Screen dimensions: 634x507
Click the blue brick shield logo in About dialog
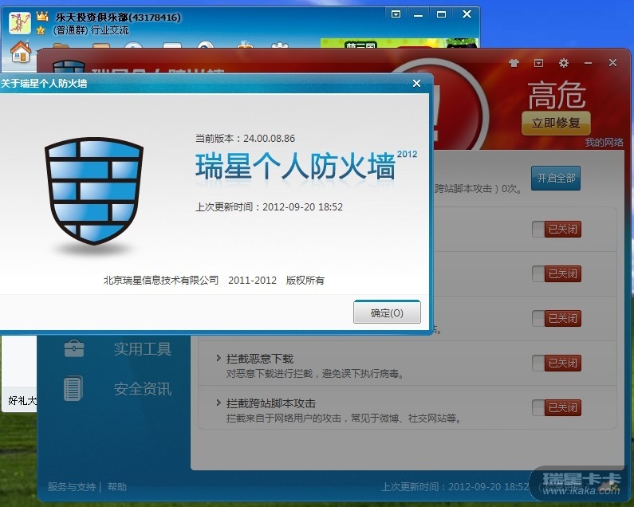[x=94, y=191]
